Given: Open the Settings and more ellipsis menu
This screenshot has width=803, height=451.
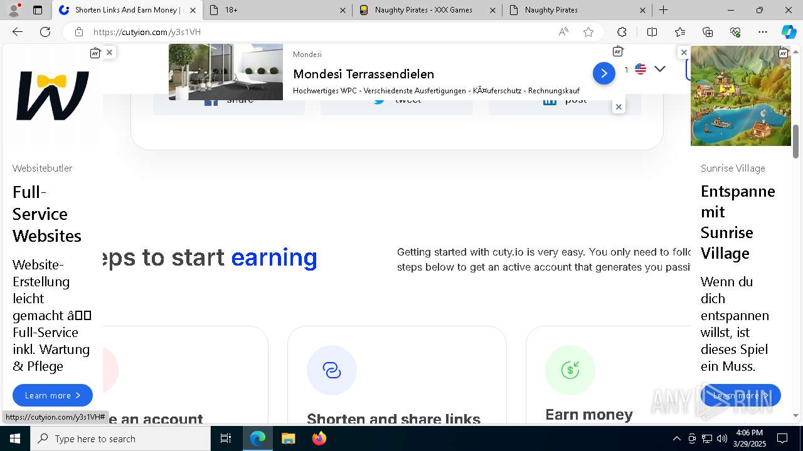Looking at the screenshot, I should [x=763, y=32].
